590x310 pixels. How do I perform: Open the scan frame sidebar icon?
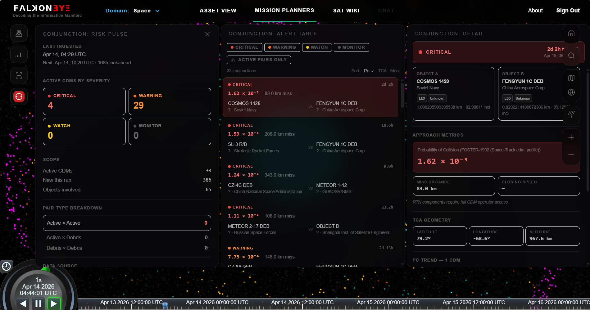coord(19,75)
